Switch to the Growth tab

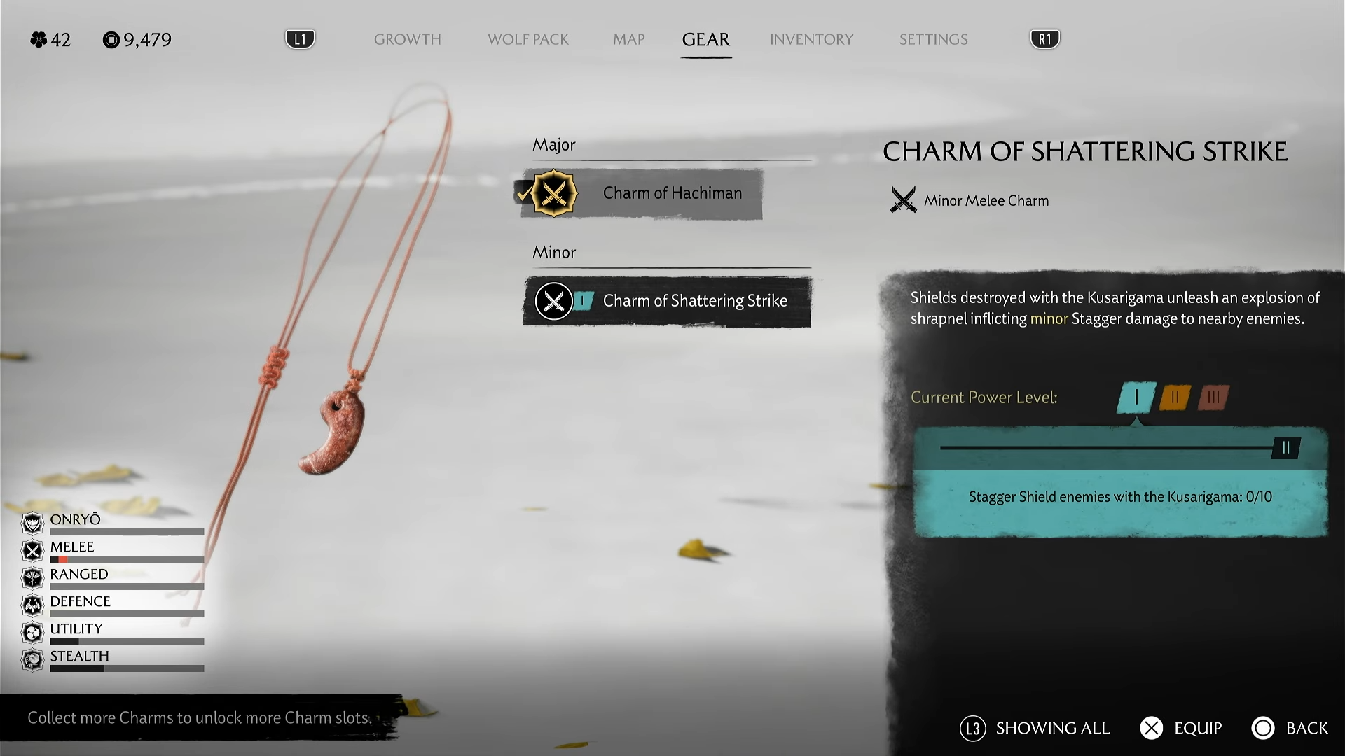coord(408,39)
